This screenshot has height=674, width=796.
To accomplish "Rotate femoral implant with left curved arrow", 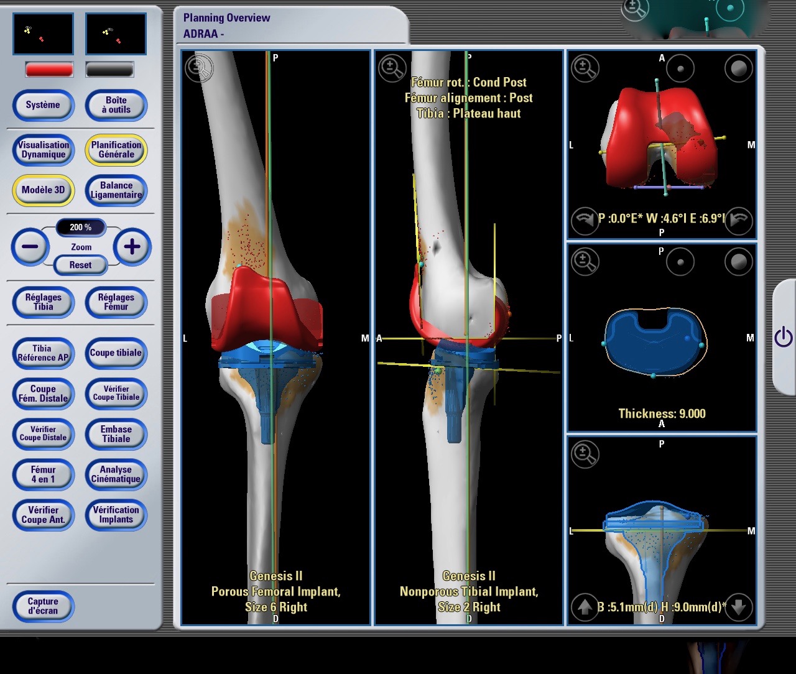I will point(585,220).
